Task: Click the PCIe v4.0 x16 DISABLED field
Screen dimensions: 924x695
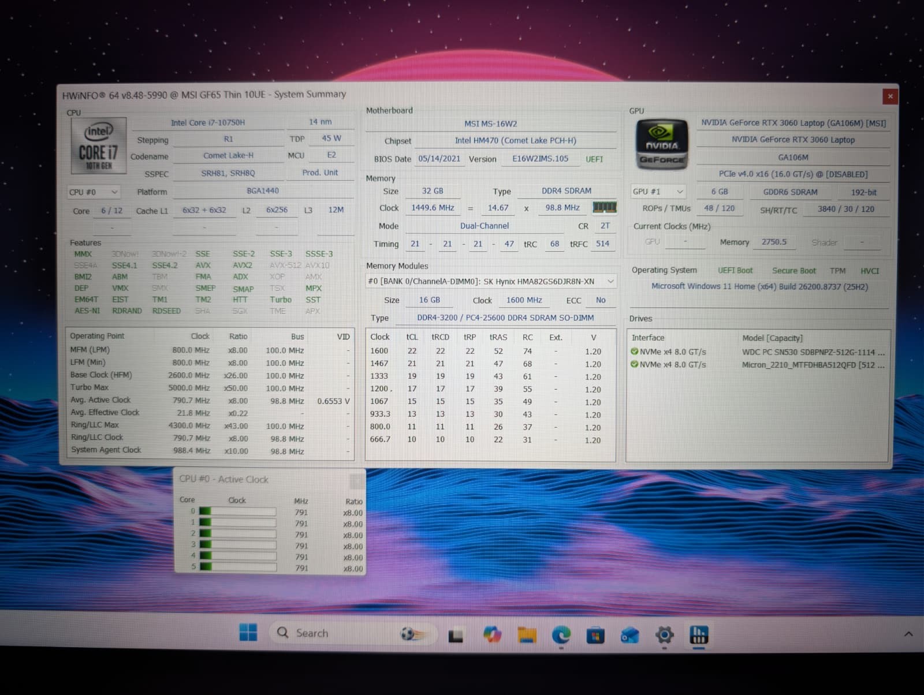Action: click(x=793, y=174)
